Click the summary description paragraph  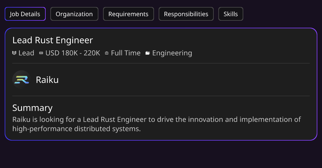coord(157,124)
